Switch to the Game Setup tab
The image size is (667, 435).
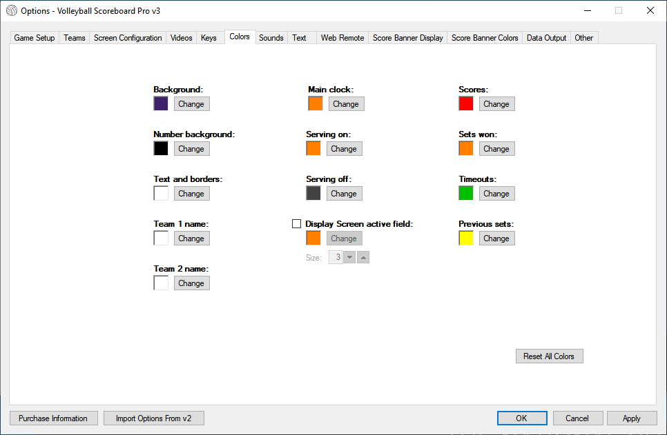[x=35, y=38]
